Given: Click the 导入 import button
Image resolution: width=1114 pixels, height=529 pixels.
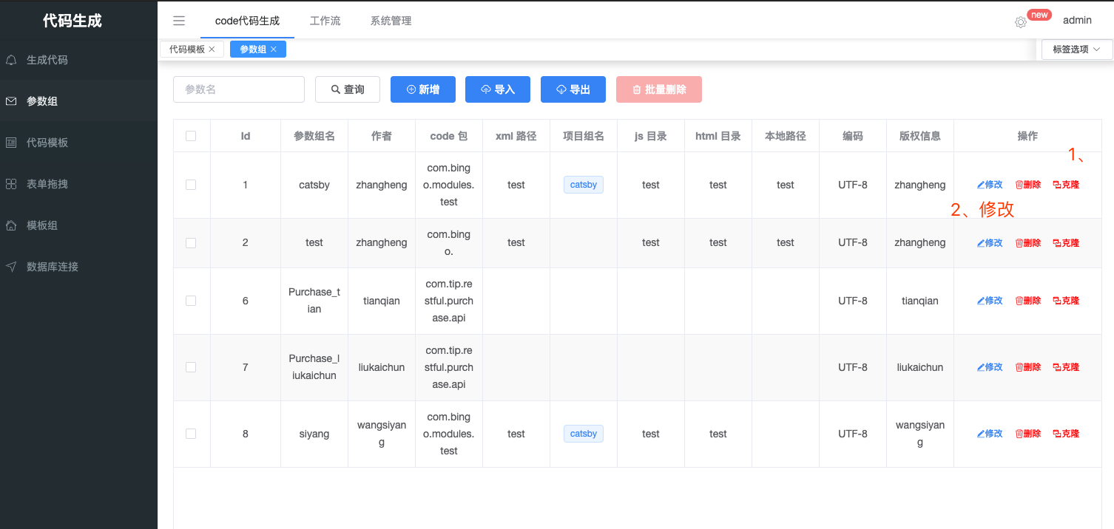Looking at the screenshot, I should coord(498,89).
